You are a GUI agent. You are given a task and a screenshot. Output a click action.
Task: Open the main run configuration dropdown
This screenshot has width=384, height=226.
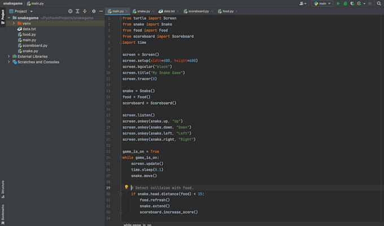coord(322,4)
